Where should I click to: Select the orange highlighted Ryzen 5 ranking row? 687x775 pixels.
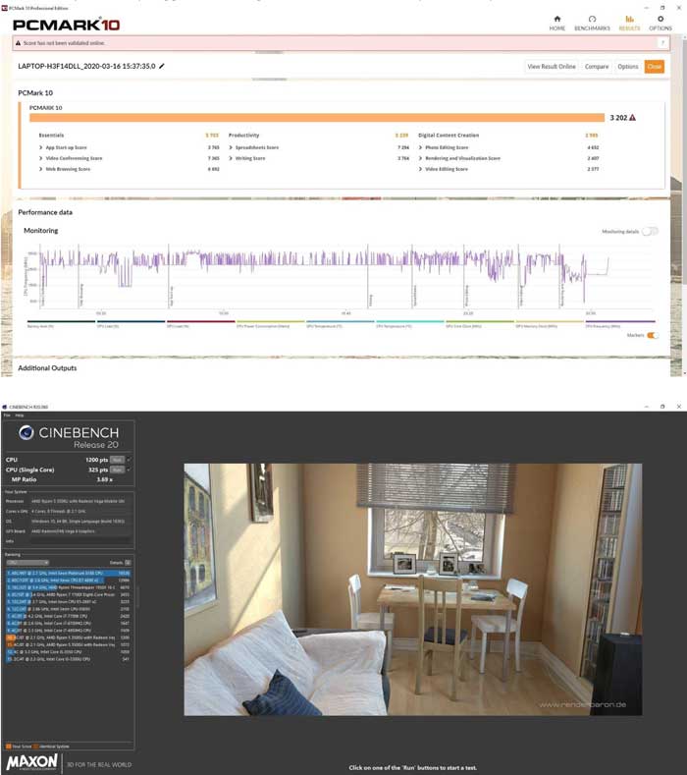pyautogui.click(x=68, y=637)
